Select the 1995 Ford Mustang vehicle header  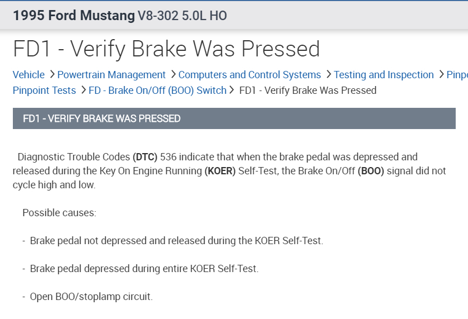(120, 16)
